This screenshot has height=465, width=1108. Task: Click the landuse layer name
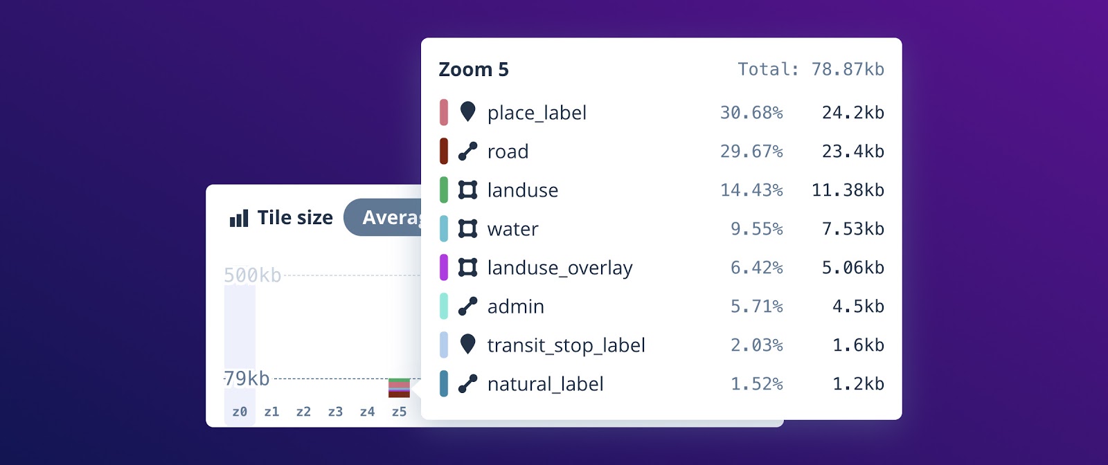click(523, 190)
